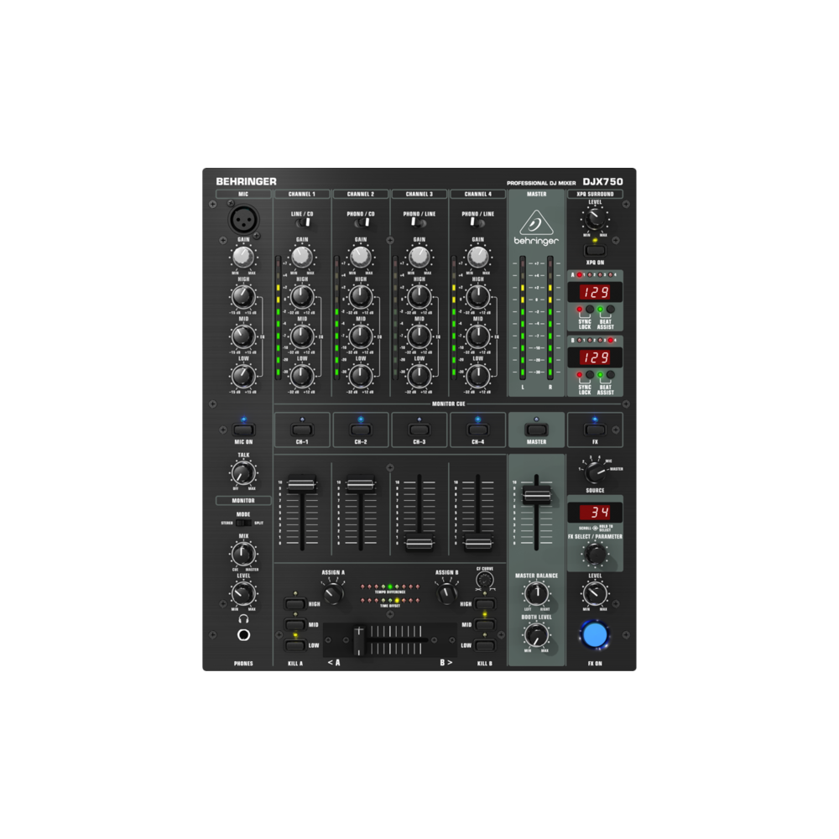This screenshot has height=839, width=839.
Task: Click the PHONES headphone jack
Action: pyautogui.click(x=243, y=635)
